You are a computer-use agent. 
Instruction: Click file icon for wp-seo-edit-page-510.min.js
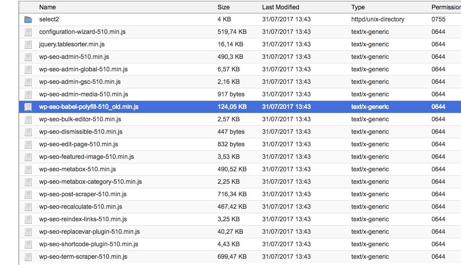[x=28, y=145]
